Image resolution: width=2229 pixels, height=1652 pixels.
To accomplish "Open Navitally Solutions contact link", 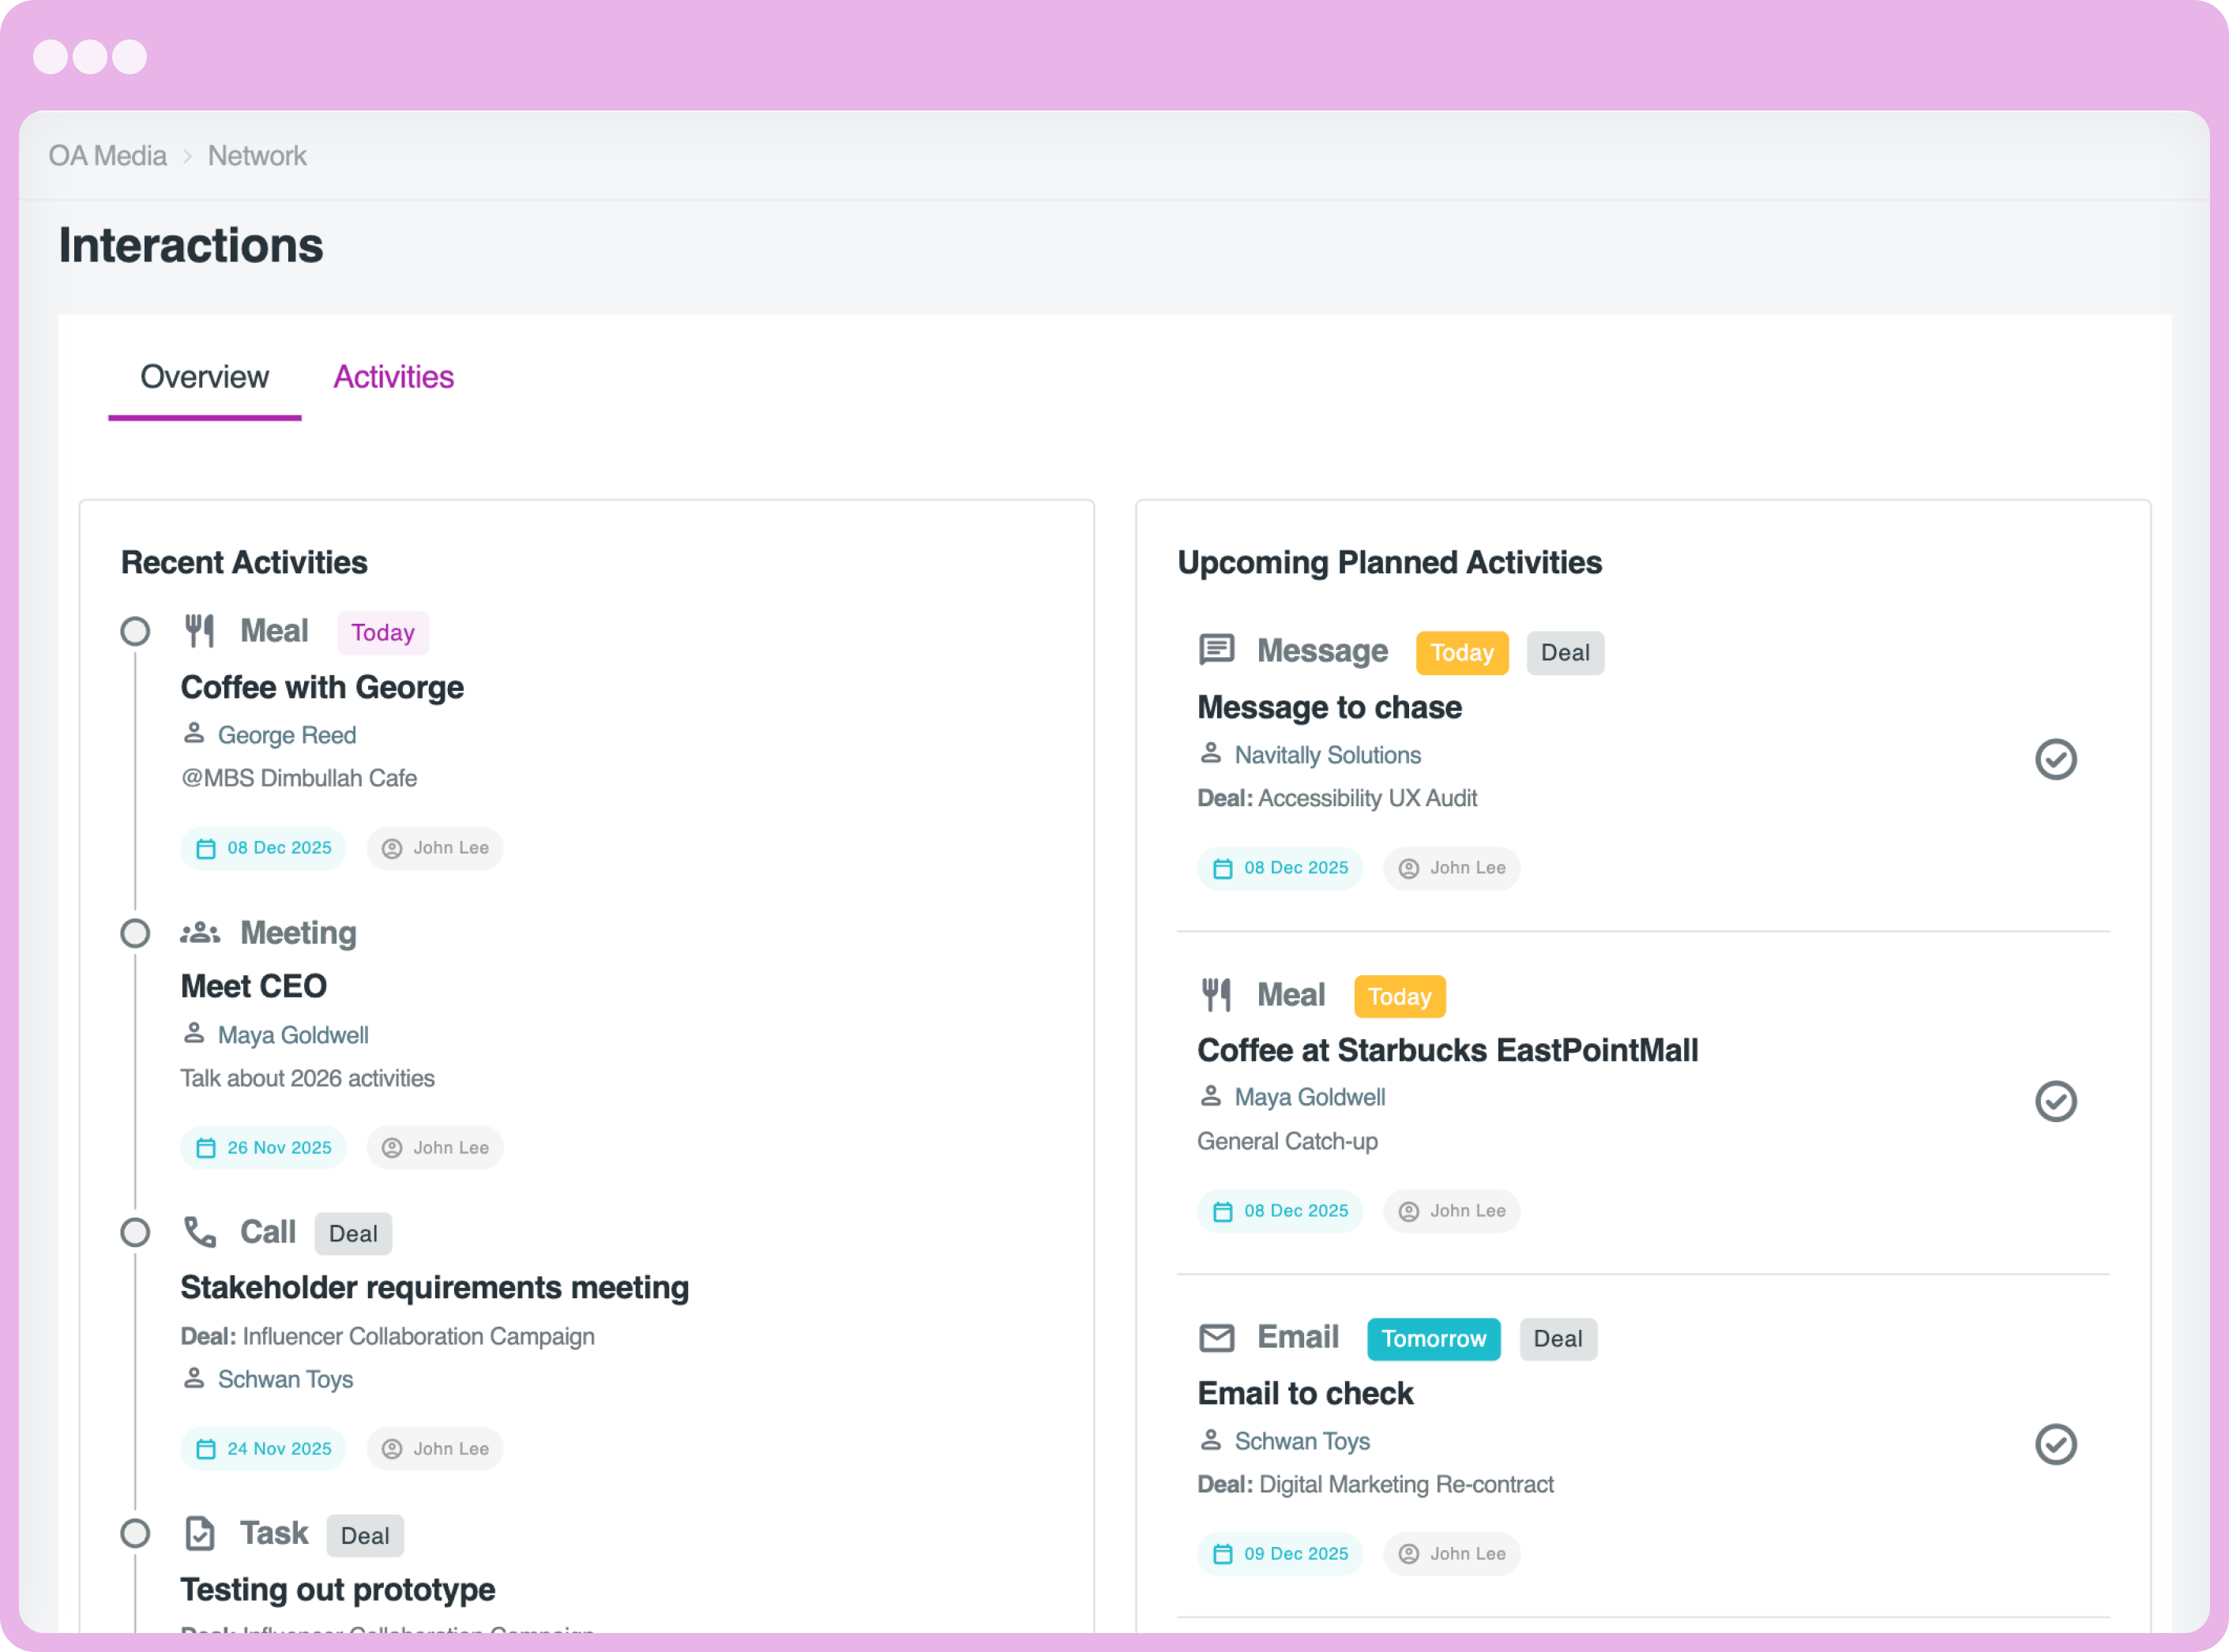I will (1327, 755).
